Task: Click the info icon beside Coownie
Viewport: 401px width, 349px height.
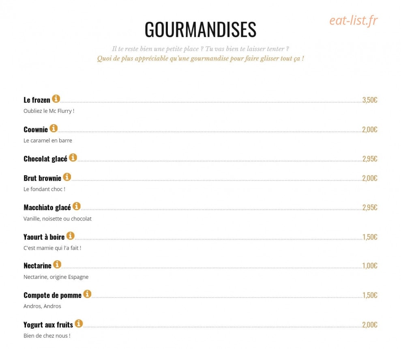Action: point(54,128)
